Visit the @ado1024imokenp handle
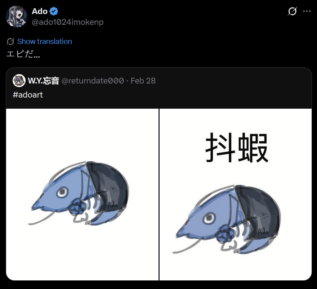 [67, 22]
